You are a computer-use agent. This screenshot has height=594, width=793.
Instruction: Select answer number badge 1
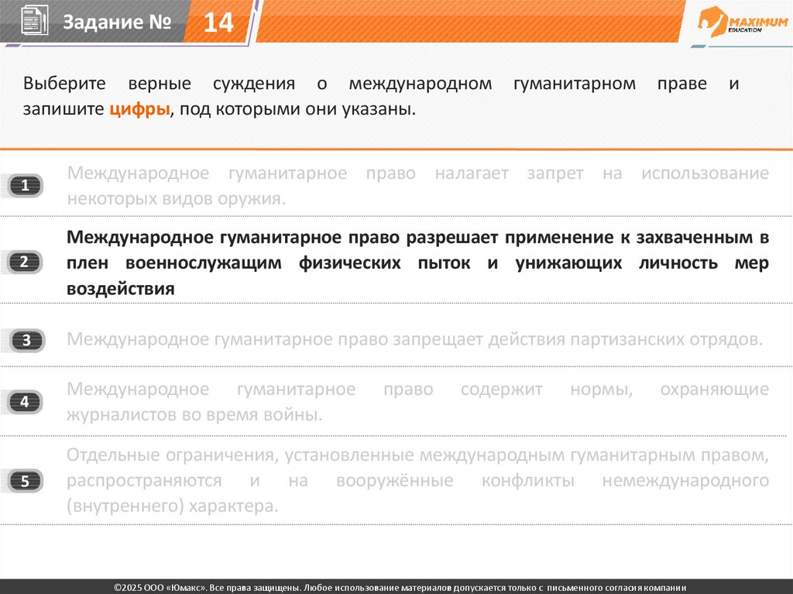coord(25,186)
